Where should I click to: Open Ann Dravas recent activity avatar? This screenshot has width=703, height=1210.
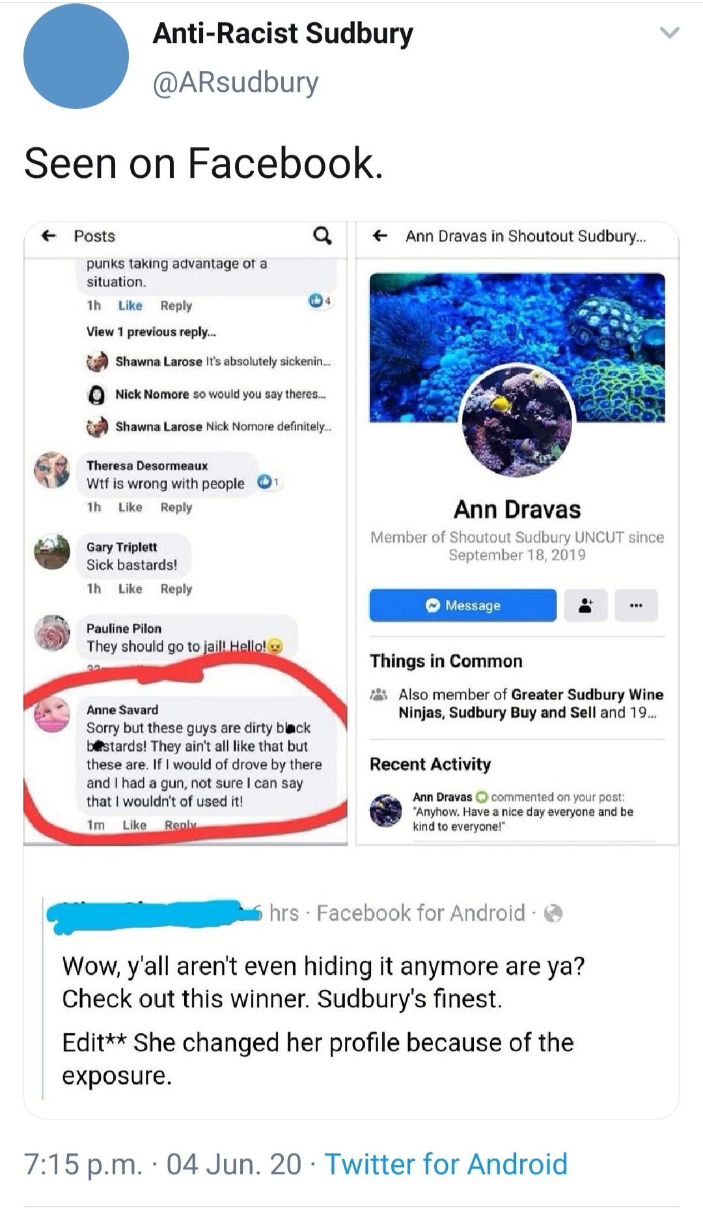pos(386,811)
